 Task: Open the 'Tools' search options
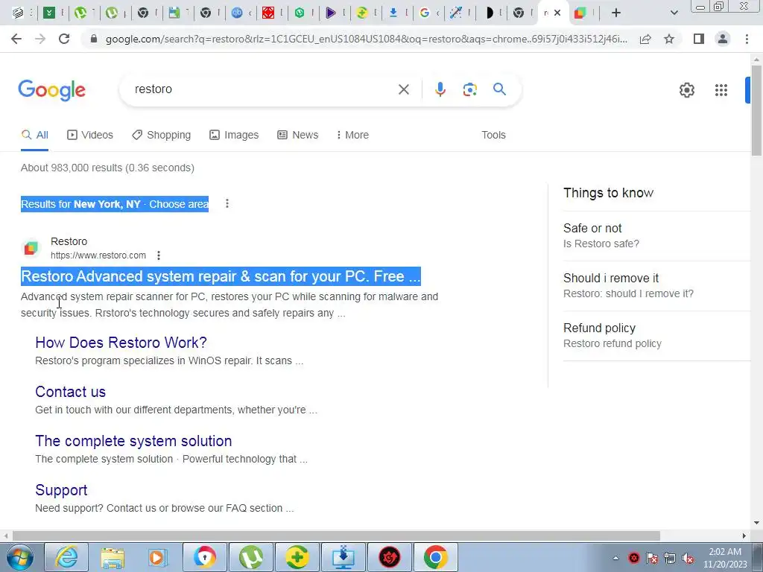(493, 135)
